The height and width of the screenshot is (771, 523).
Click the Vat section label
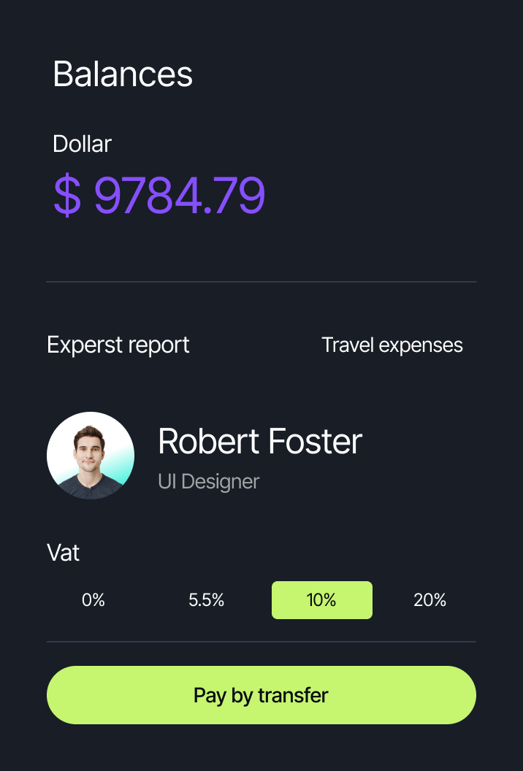63,553
